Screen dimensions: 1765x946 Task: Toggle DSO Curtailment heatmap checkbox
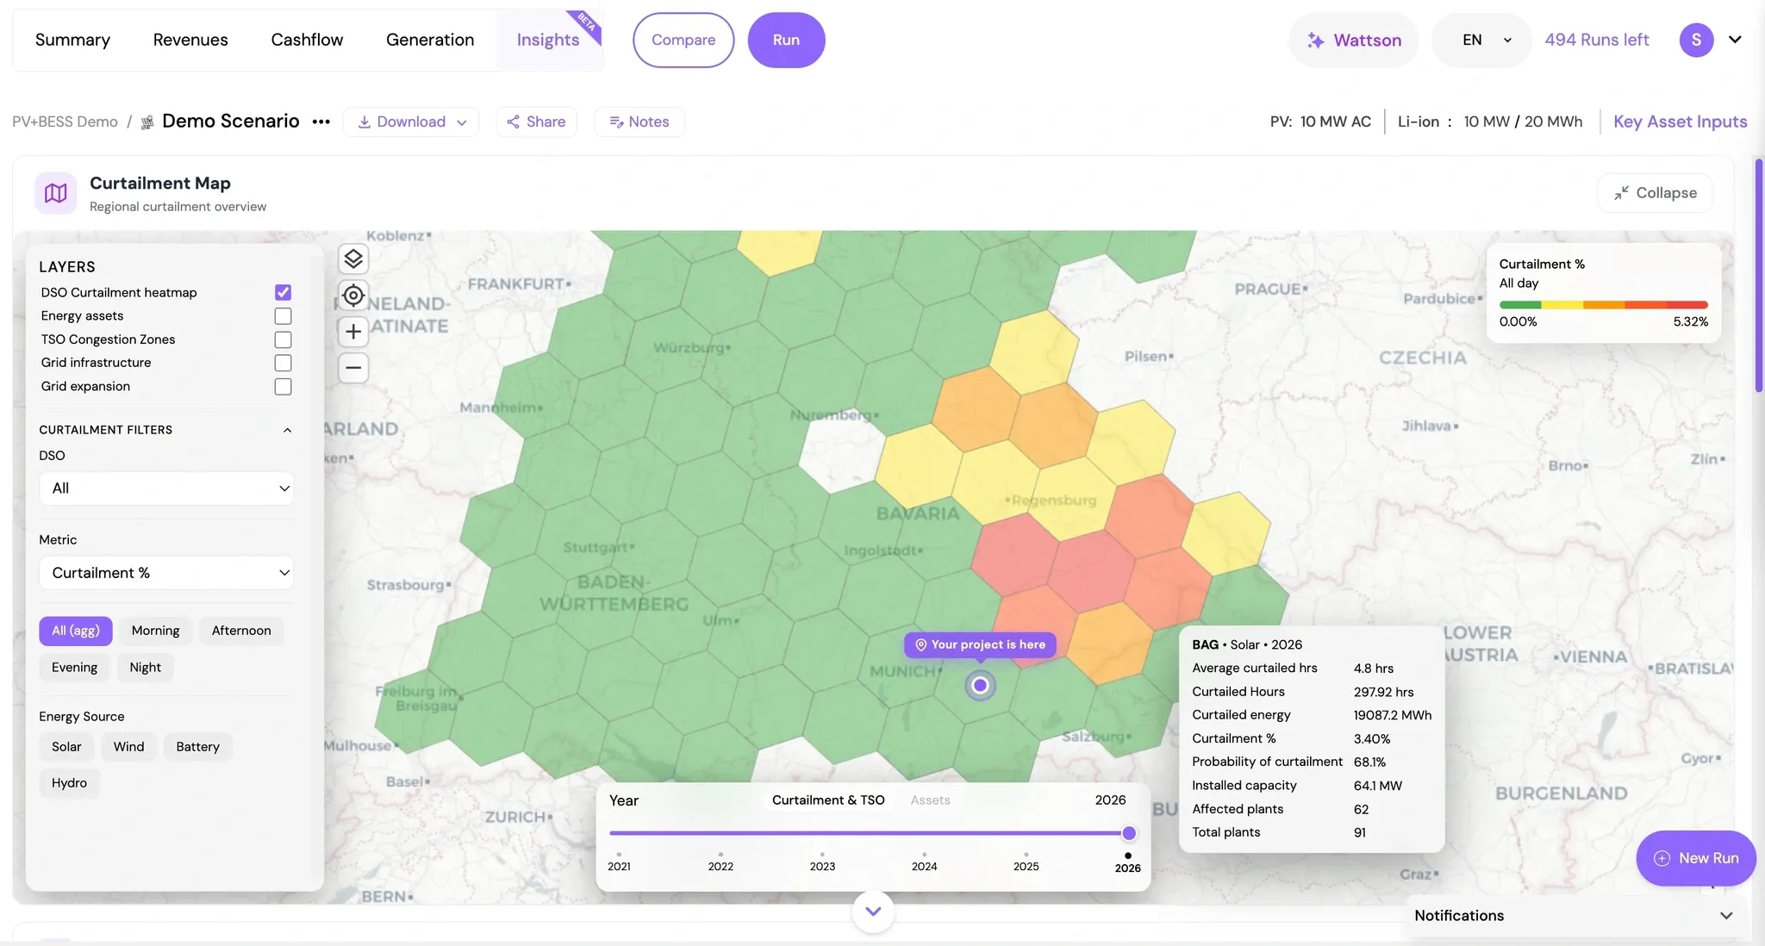point(283,293)
